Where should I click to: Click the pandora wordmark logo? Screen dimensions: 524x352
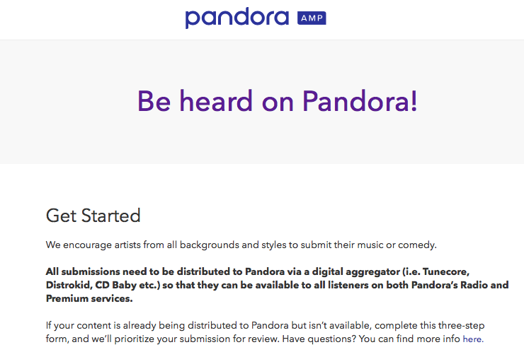click(237, 18)
